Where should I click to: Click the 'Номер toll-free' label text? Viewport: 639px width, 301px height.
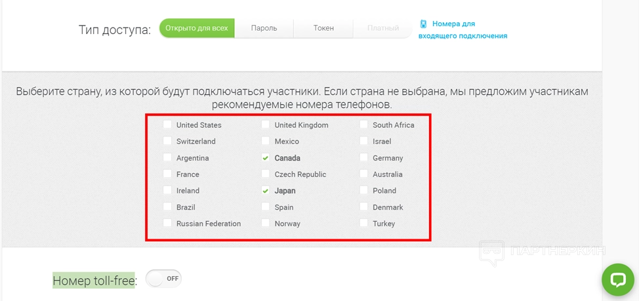94,281
